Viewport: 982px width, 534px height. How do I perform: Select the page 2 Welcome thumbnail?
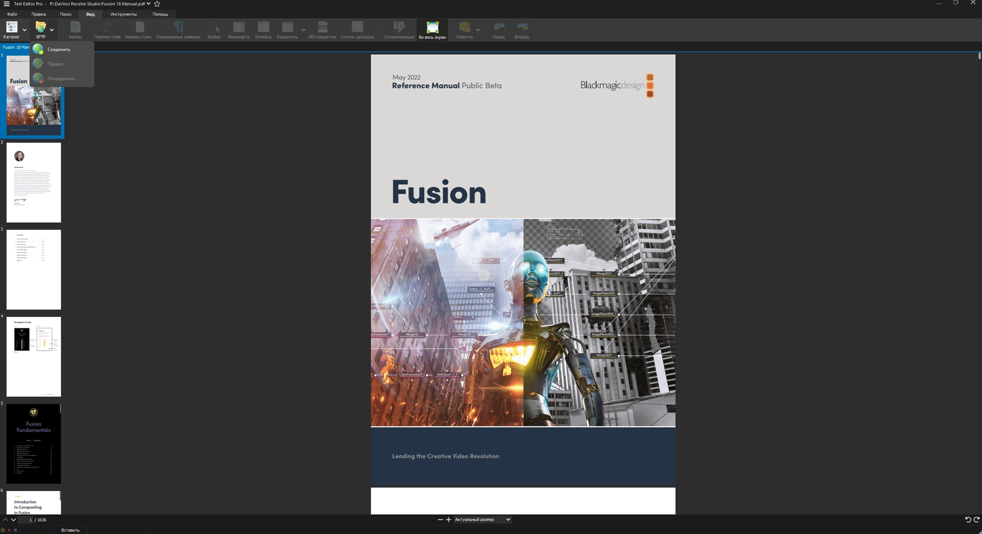[x=34, y=183]
